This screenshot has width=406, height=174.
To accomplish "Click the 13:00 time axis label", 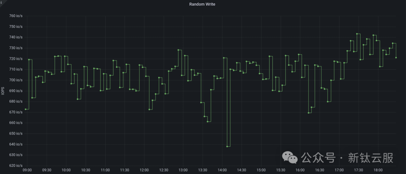I will 183,170.
